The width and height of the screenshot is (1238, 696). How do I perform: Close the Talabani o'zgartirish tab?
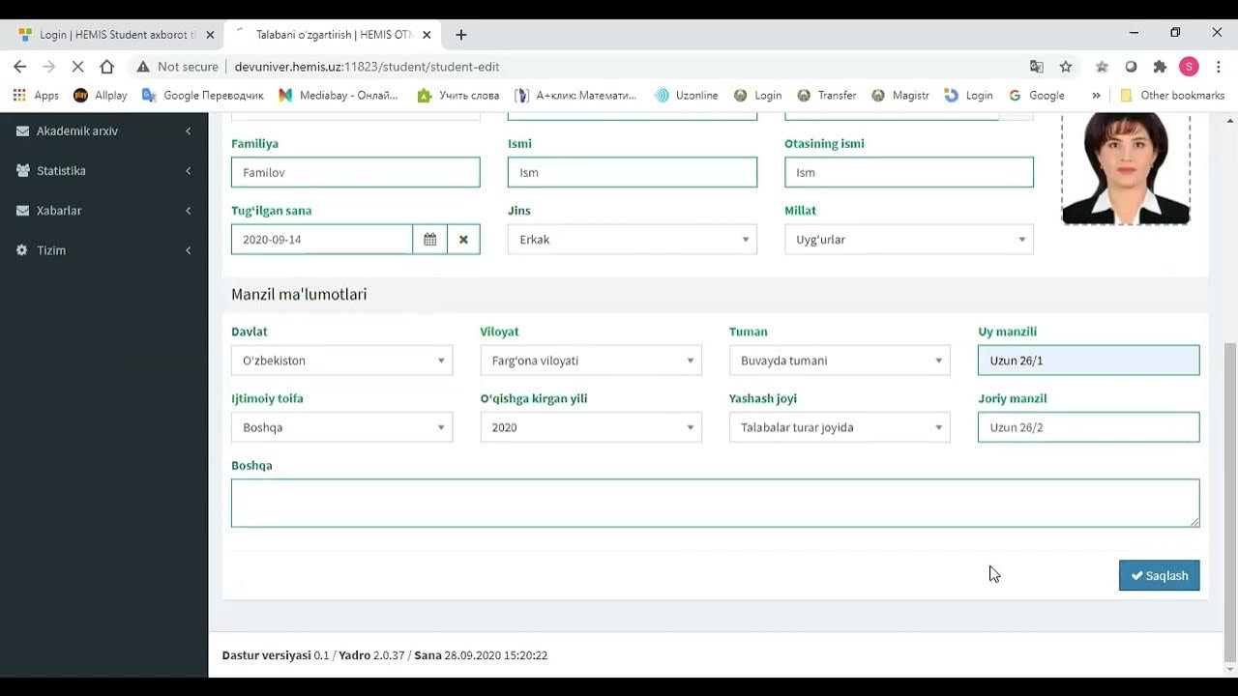pyautogui.click(x=427, y=35)
